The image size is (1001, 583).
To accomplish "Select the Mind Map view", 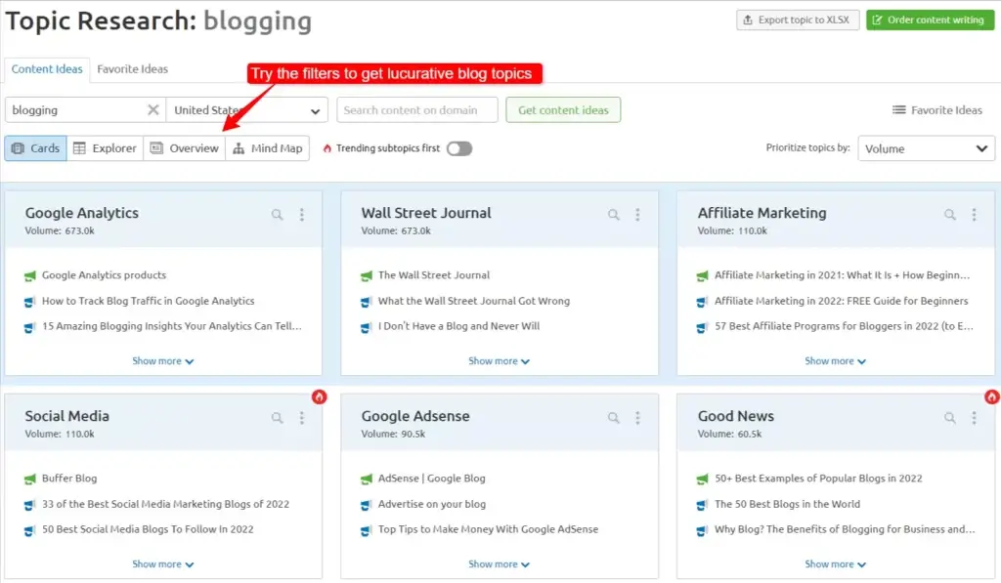I will 268,148.
